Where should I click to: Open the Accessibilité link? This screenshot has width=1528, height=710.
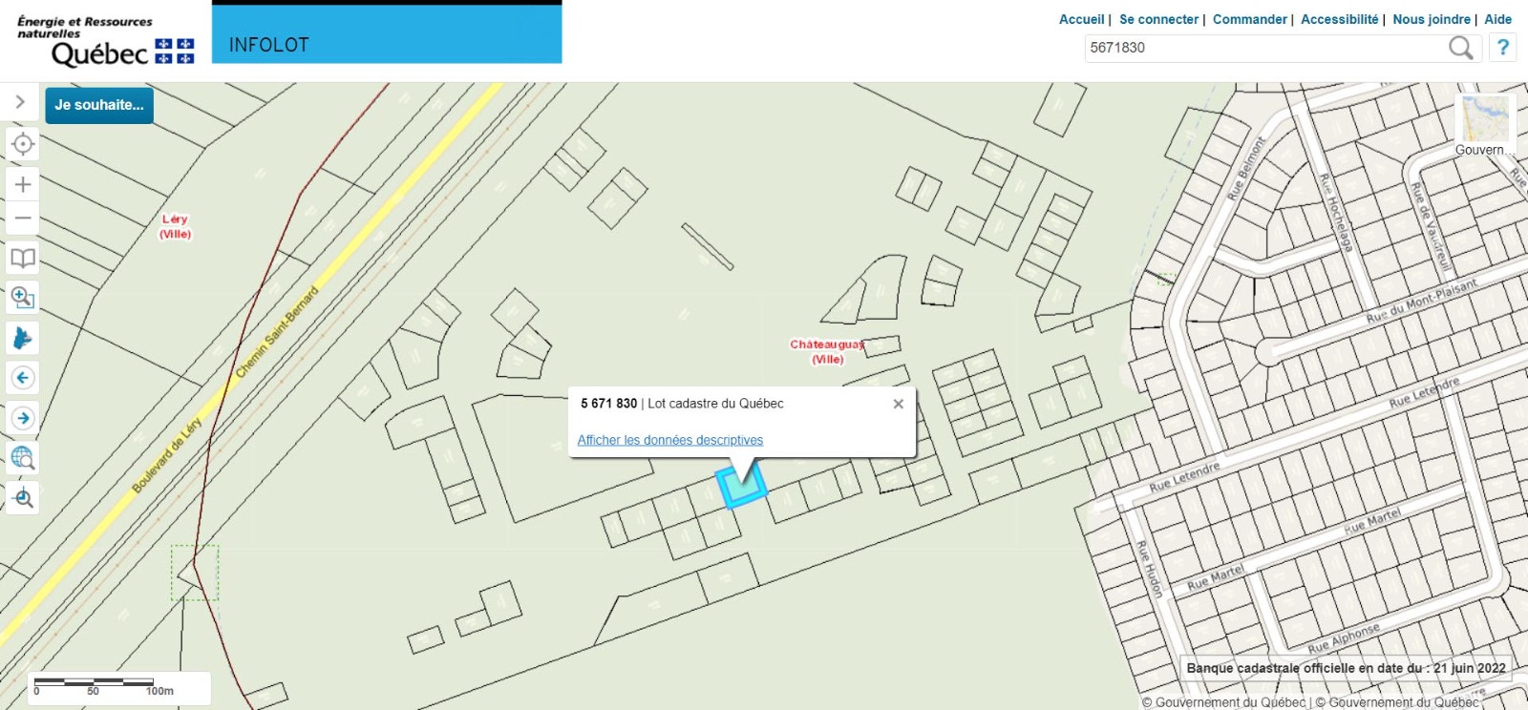pos(1339,19)
